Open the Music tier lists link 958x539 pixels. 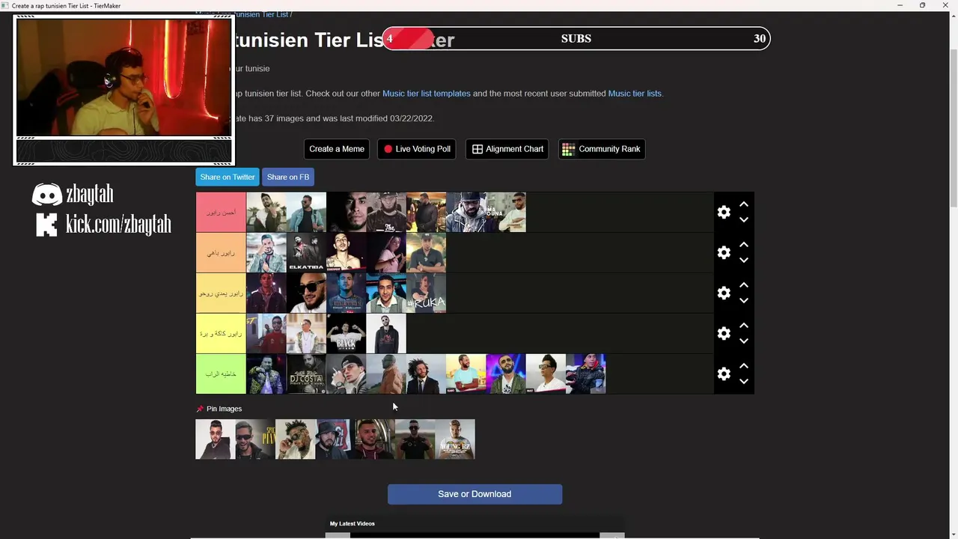pyautogui.click(x=635, y=94)
